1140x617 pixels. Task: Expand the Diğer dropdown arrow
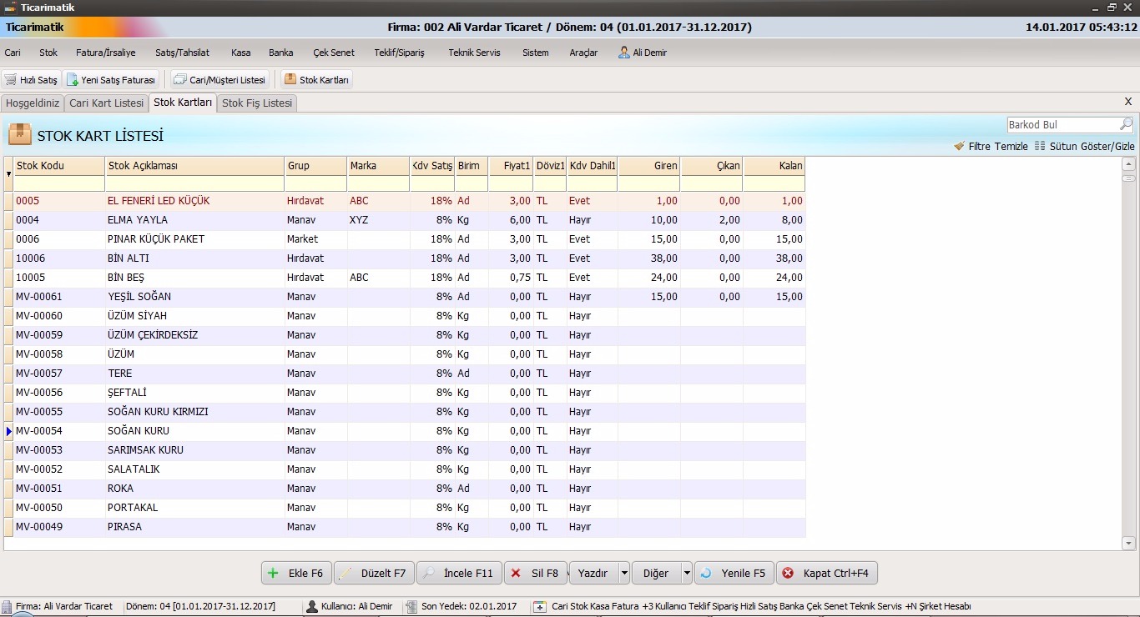pos(687,574)
